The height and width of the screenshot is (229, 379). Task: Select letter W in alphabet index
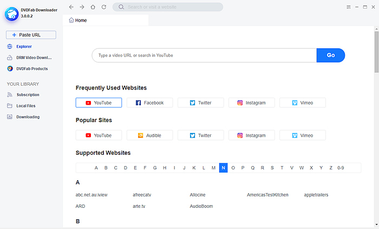[x=302, y=168]
